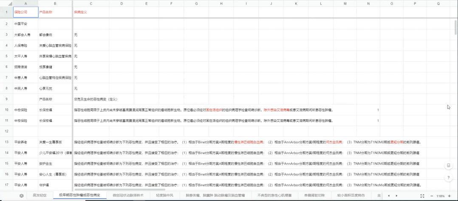This screenshot has width=458, height=201.
Task: Click the 守护福 cell
Action: pos(56,185)
